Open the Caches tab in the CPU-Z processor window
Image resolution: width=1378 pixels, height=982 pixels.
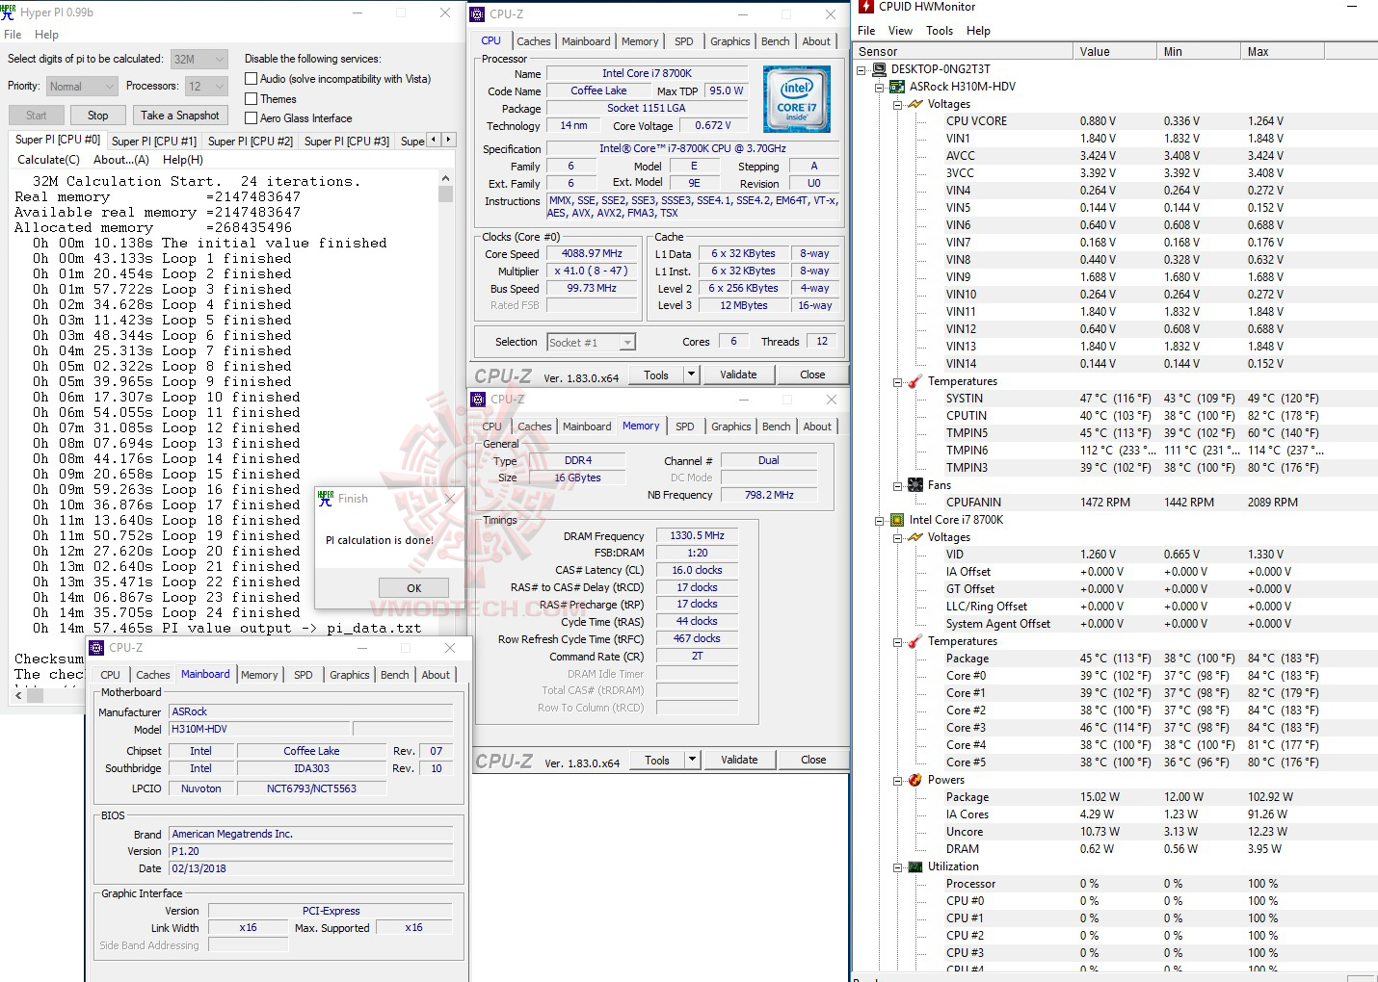point(534,41)
